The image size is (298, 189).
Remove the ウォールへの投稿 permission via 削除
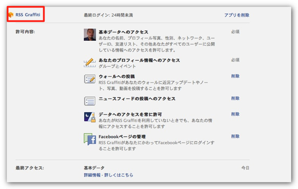(x=235, y=76)
